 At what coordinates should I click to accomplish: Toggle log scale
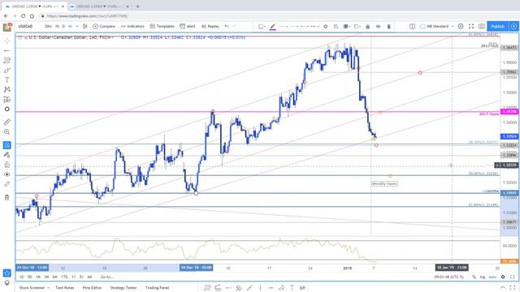pyautogui.click(x=483, y=277)
